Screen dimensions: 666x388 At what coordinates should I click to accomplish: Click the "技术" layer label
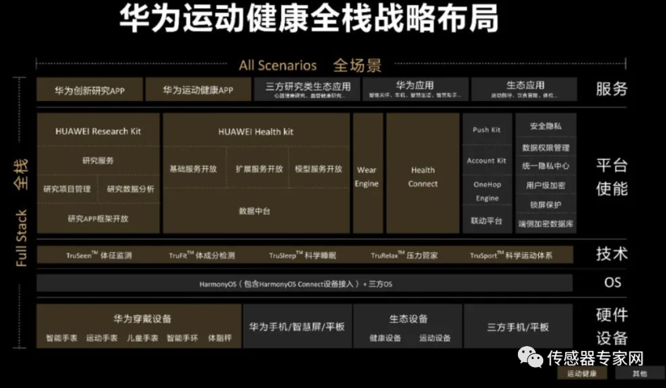[612, 254]
